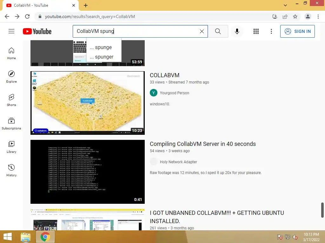Image resolution: width=325 pixels, height=243 pixels.
Task: Open History in the sidebar
Action: coord(11,170)
